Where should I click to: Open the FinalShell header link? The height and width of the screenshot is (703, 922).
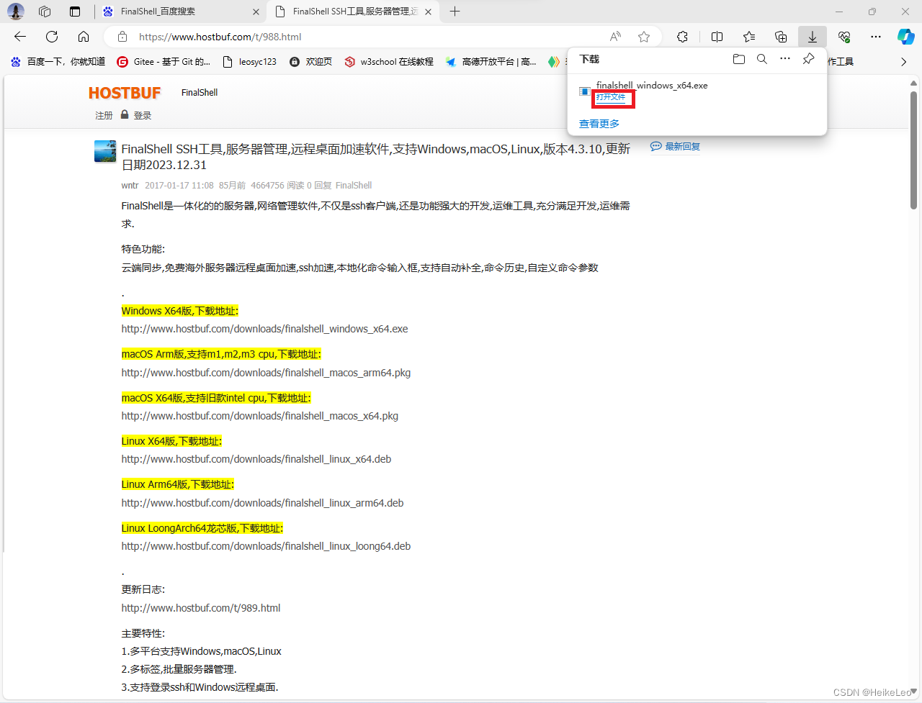point(200,93)
